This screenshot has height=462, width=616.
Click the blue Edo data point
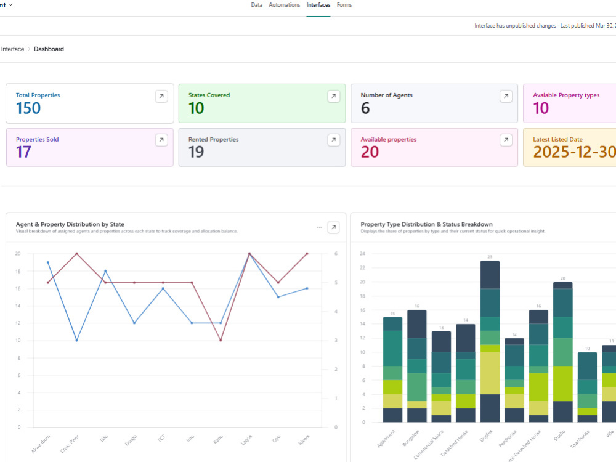click(x=105, y=271)
